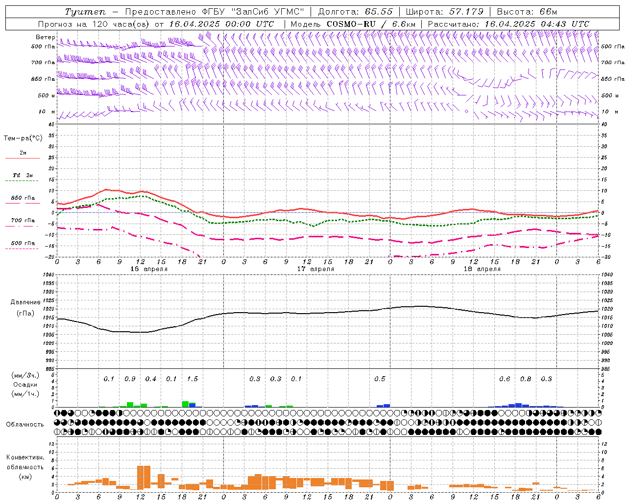Click the 'Долгота: 65.55' header value

[x=356, y=12]
